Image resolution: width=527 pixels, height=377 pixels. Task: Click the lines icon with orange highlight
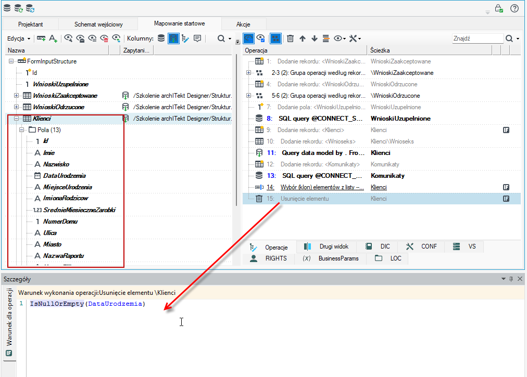tap(325, 38)
